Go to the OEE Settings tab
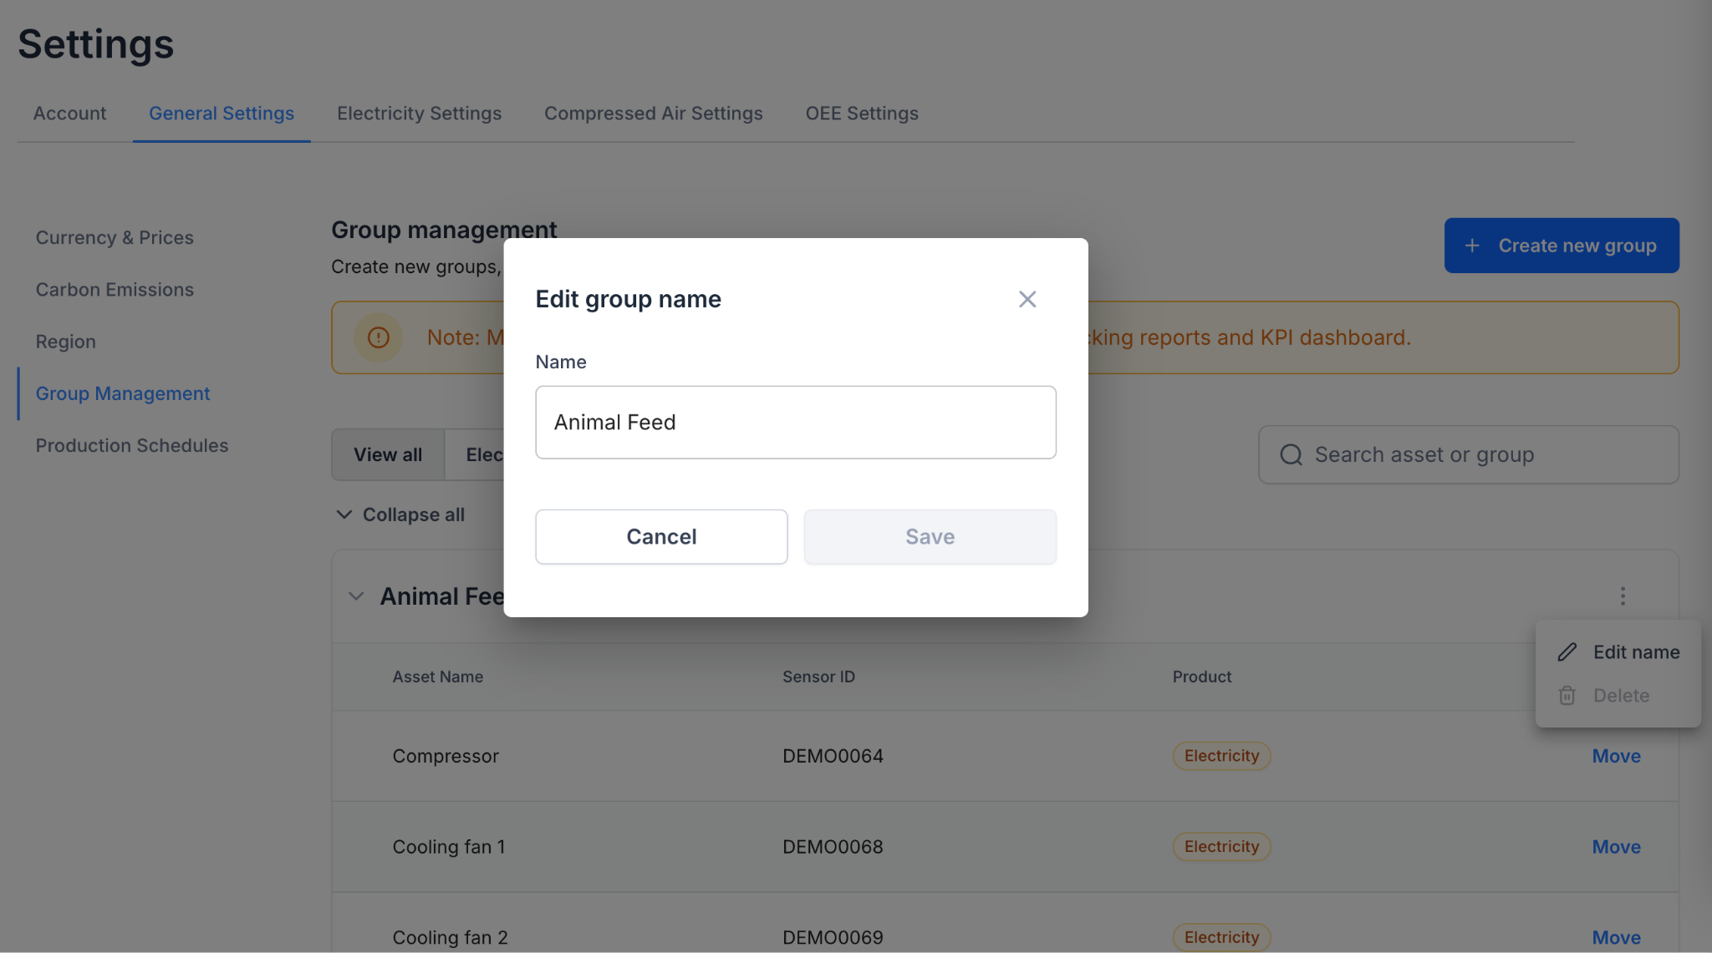 861,114
